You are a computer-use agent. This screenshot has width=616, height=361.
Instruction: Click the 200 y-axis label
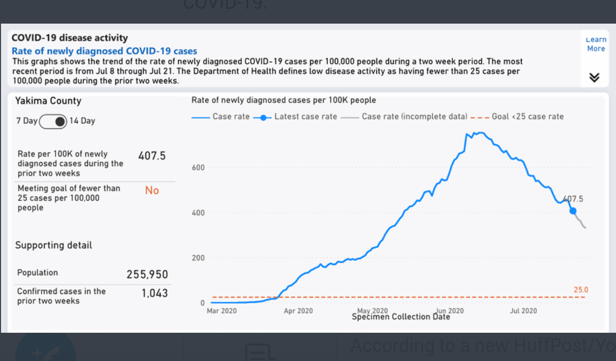tap(199, 258)
